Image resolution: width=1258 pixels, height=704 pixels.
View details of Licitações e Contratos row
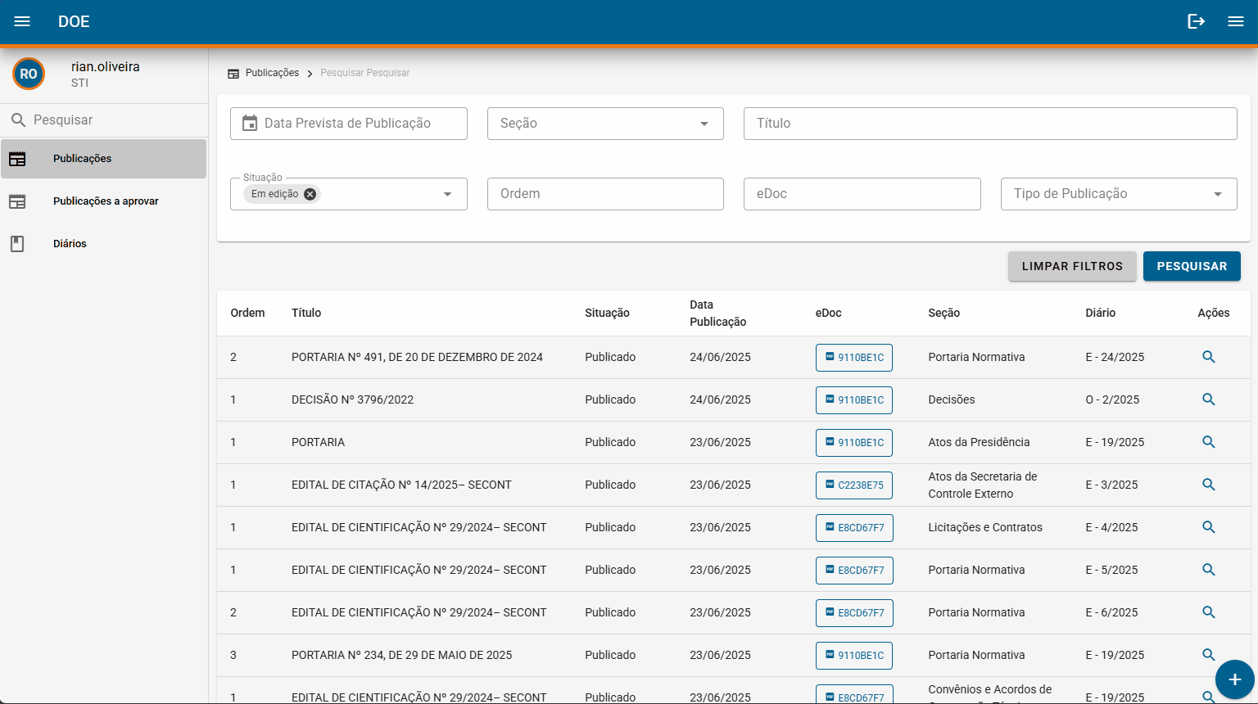point(1208,527)
